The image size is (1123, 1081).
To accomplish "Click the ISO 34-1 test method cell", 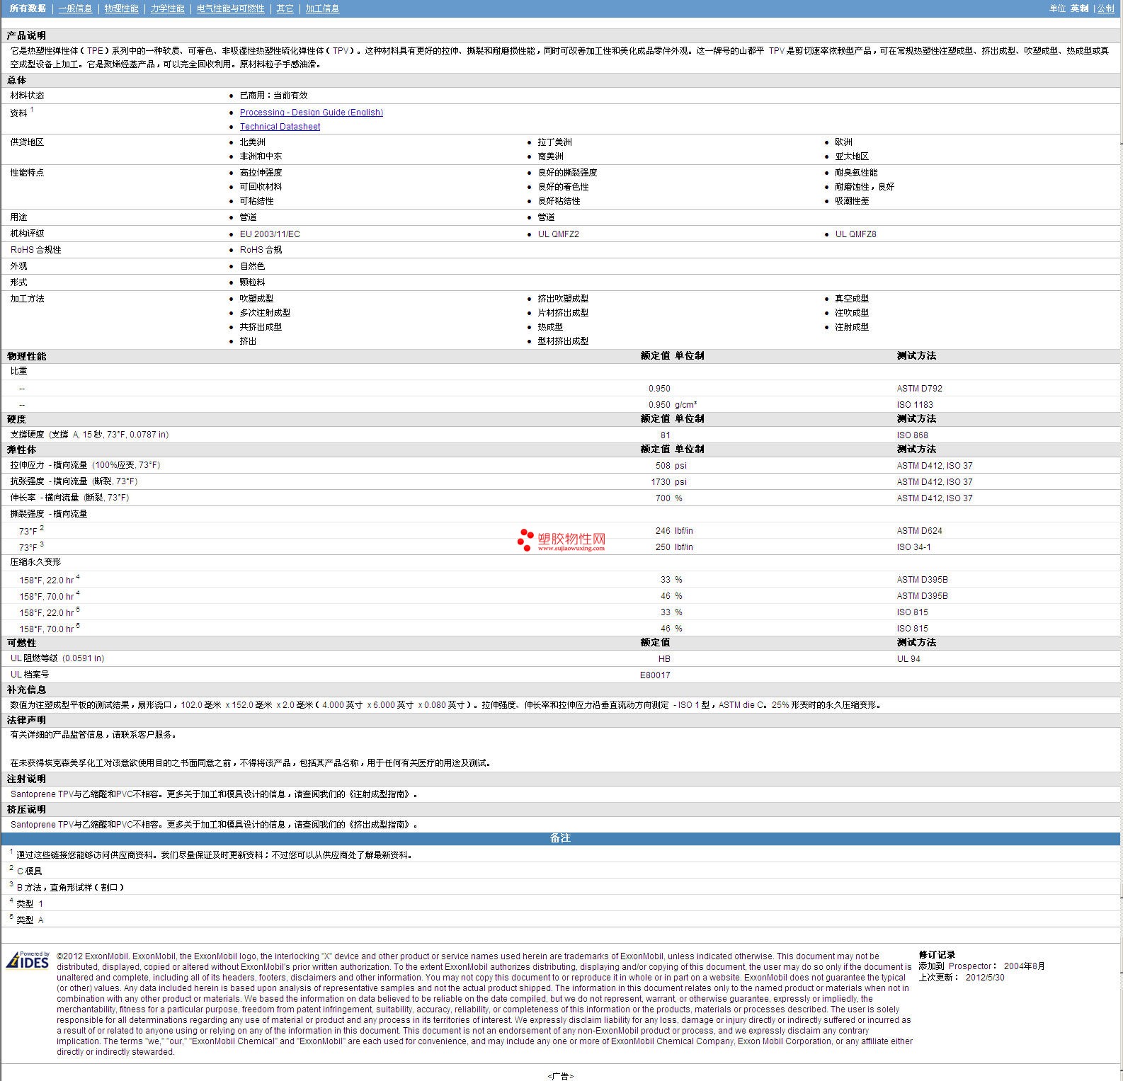I will click(x=913, y=547).
